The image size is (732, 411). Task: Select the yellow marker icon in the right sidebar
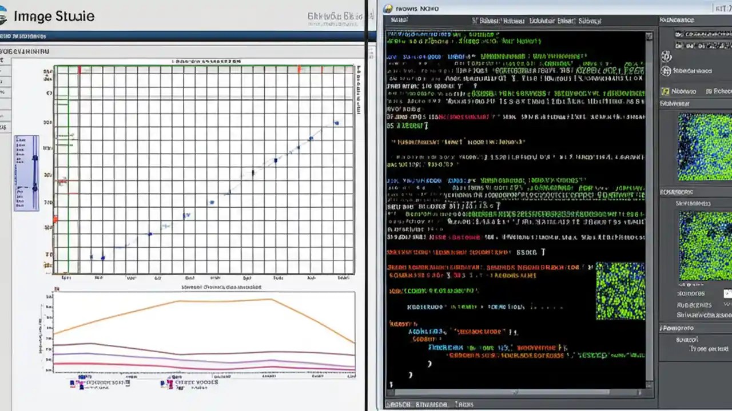click(x=665, y=91)
